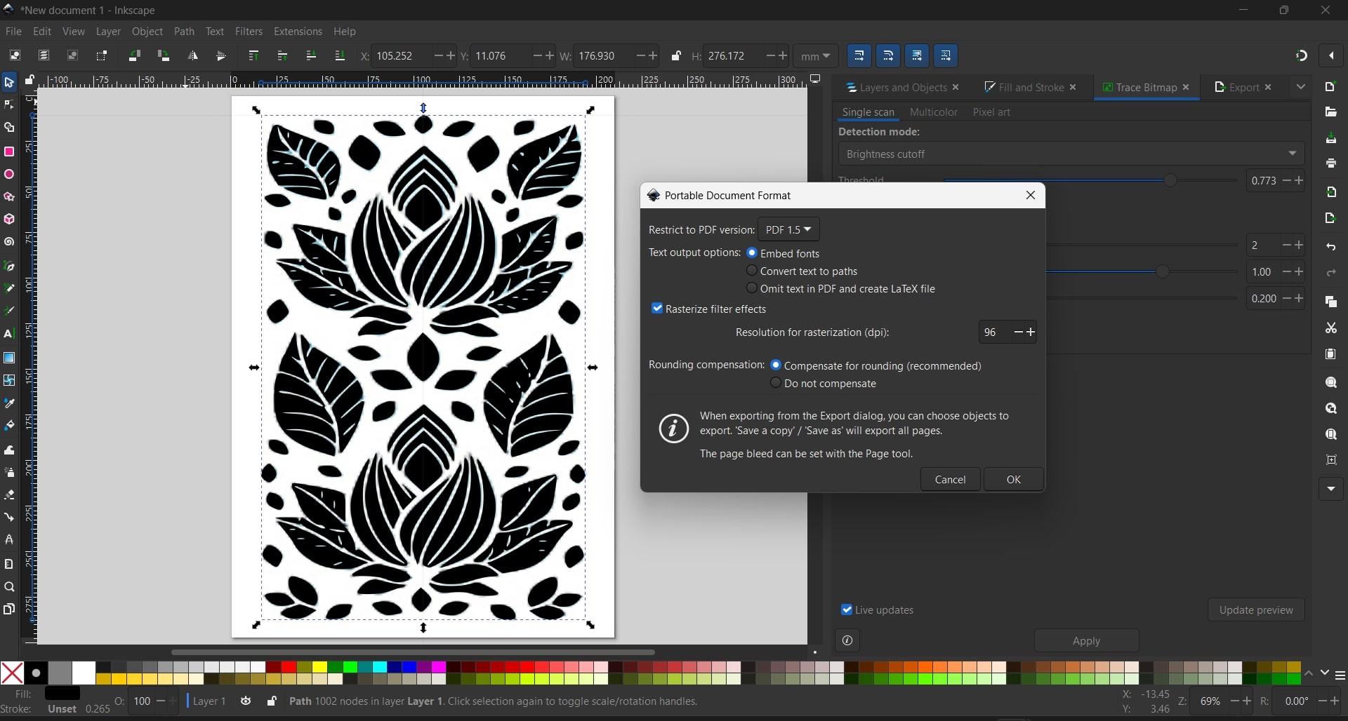Click Cancel in PDF dialog
The image size is (1348, 721).
[950, 479]
